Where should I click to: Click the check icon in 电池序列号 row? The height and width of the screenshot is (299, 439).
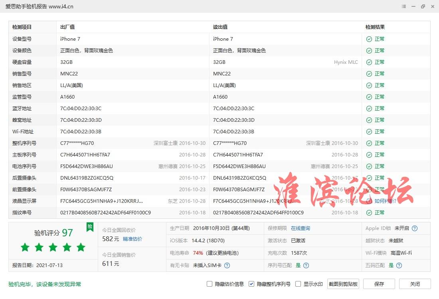tap(369, 166)
